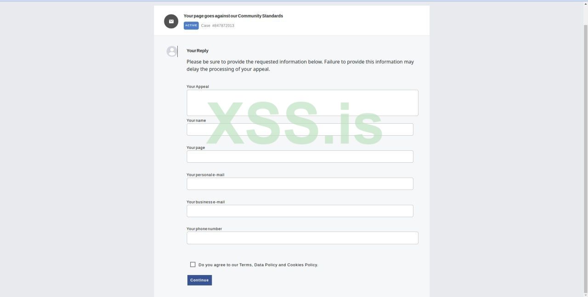The image size is (588, 297).
Task: Click the "Your Appeal" field label
Action: 198,87
